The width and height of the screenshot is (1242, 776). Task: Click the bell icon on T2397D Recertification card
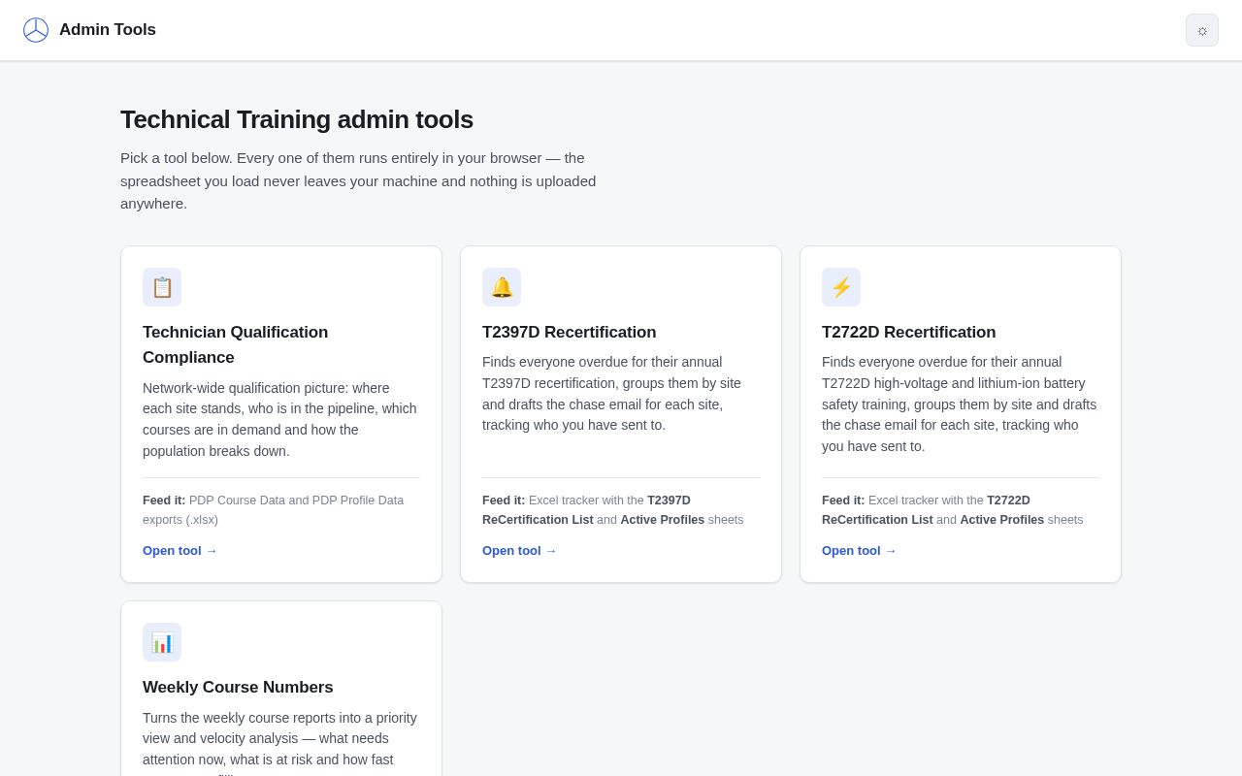[x=502, y=287]
